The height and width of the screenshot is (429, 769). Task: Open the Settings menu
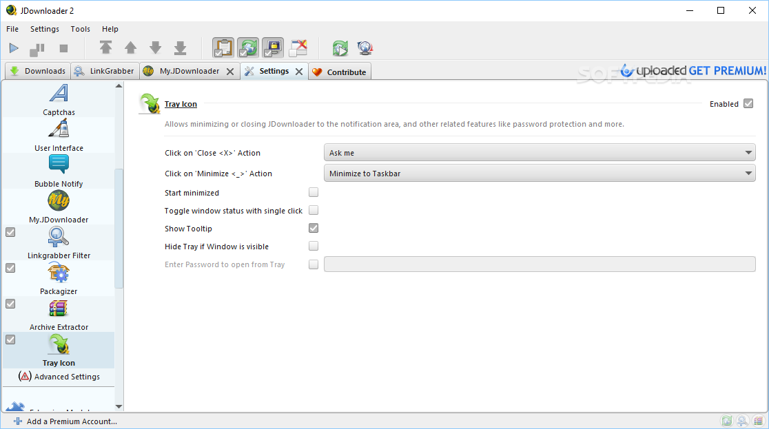tap(45, 29)
